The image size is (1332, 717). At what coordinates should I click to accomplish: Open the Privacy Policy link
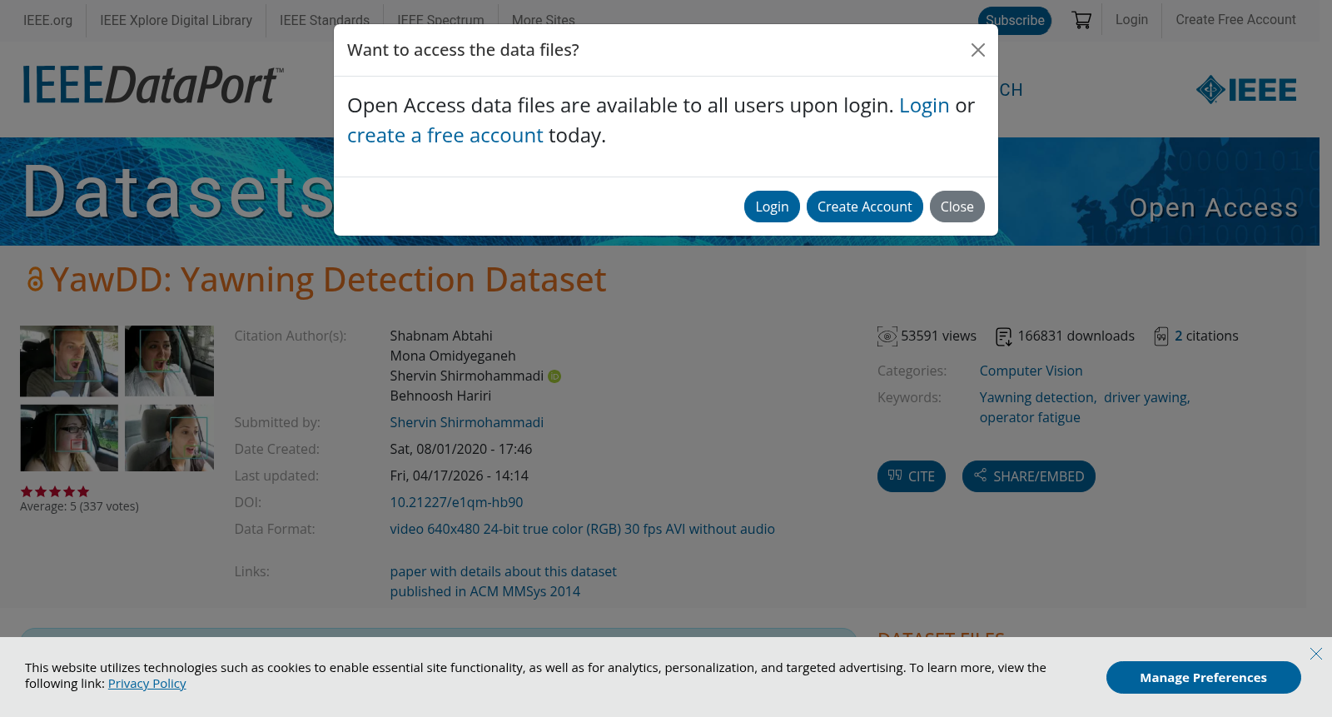tap(147, 684)
